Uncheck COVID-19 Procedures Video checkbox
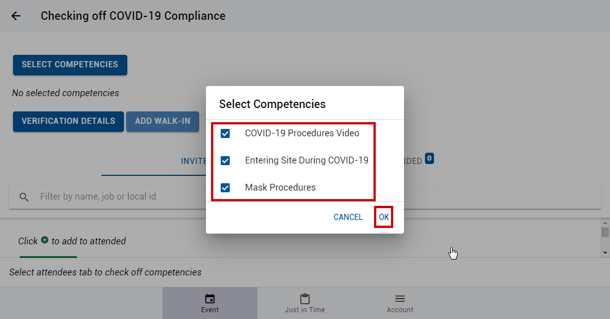This screenshot has height=319, width=610. 225,133
